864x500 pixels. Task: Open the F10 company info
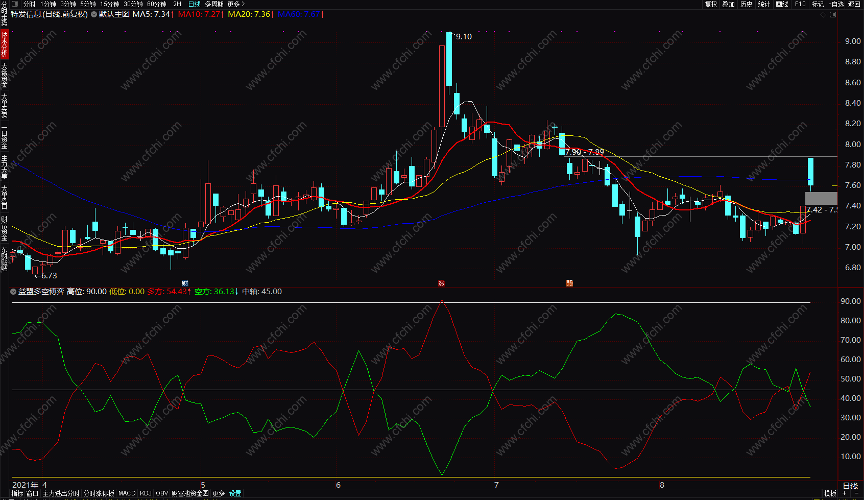pos(800,4)
